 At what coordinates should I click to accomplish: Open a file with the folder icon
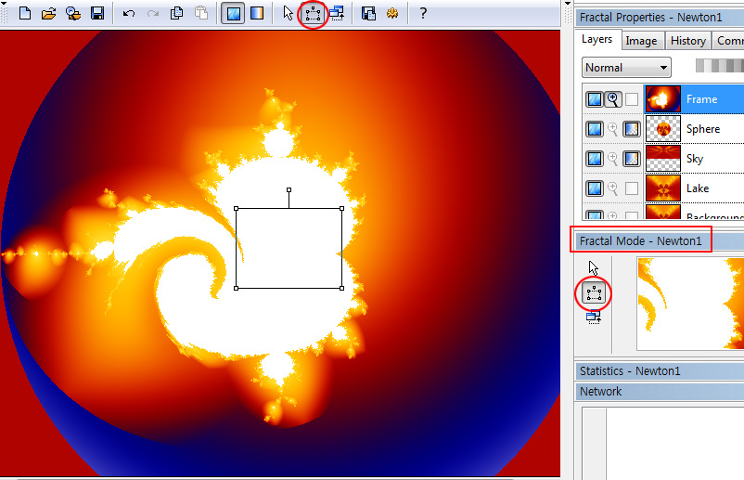tap(48, 13)
